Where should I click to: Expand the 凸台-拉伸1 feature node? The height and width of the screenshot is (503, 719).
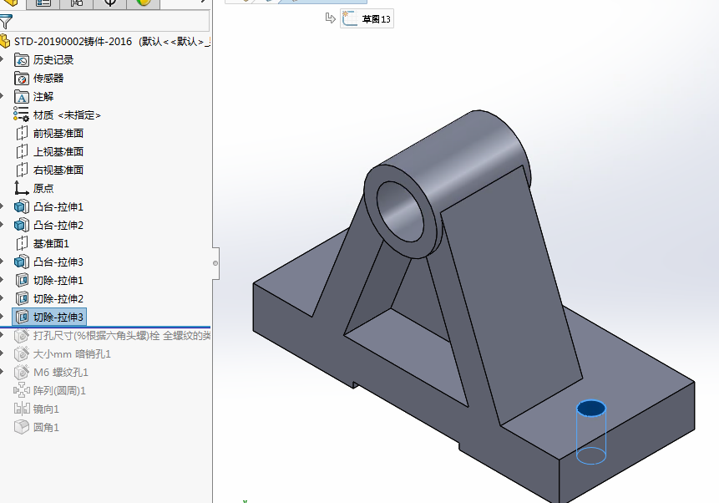pyautogui.click(x=2, y=206)
